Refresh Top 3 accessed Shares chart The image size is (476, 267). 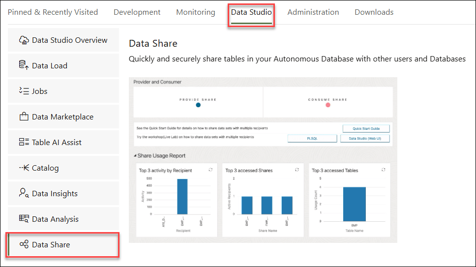coord(297,170)
